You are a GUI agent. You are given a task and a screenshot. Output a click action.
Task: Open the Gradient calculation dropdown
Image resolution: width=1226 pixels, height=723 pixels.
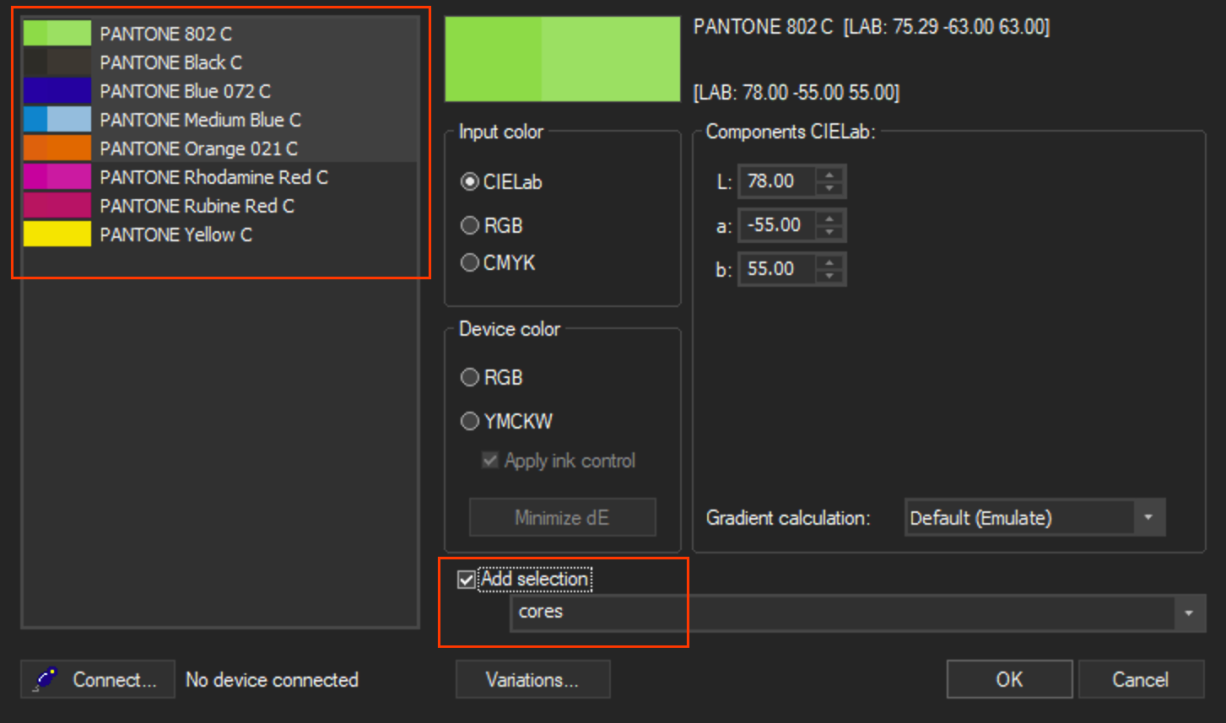1034,517
